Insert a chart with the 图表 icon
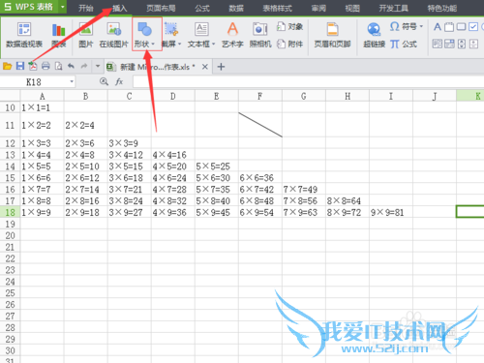 (59, 30)
